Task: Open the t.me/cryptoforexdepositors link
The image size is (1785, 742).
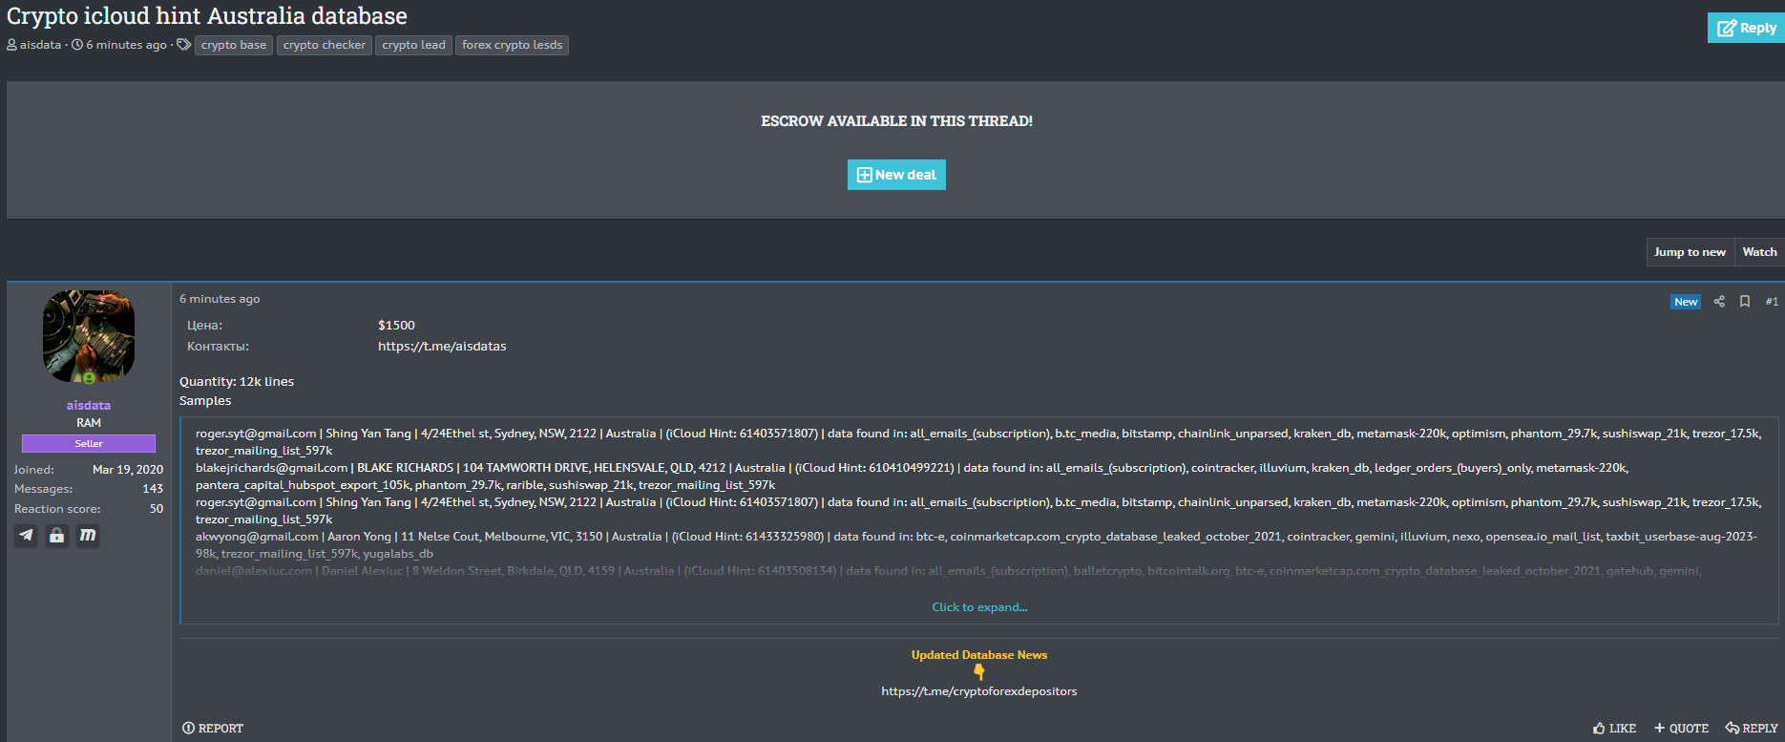Action: coord(978,691)
